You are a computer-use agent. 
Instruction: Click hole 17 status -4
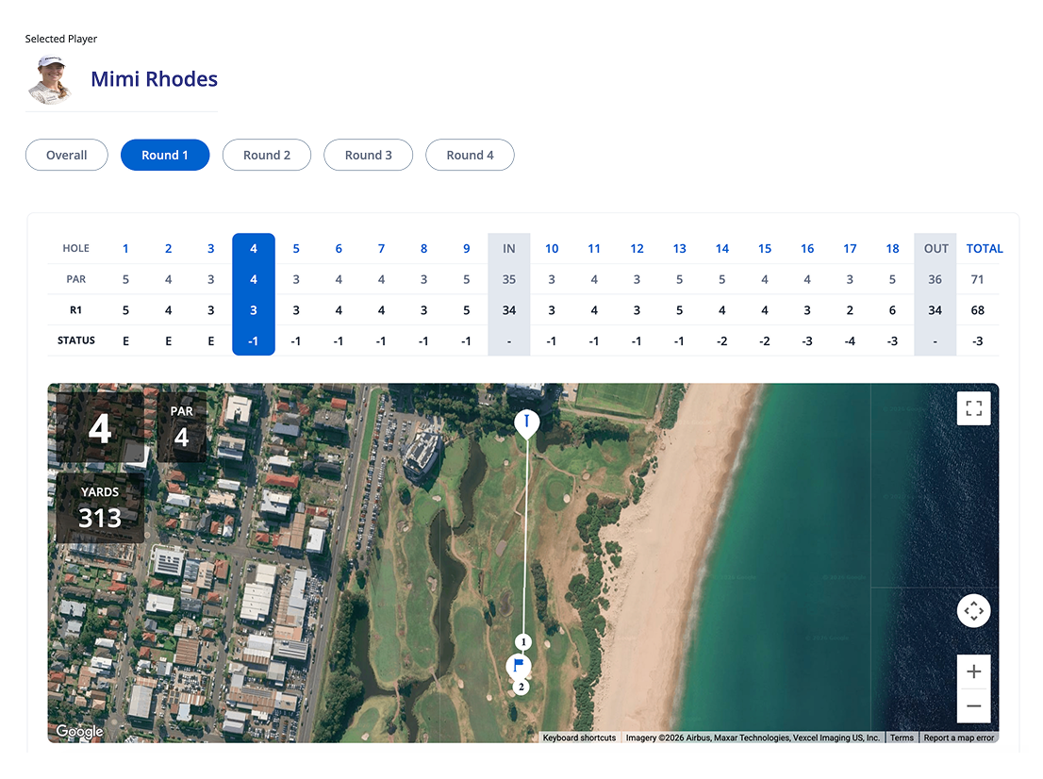(850, 341)
